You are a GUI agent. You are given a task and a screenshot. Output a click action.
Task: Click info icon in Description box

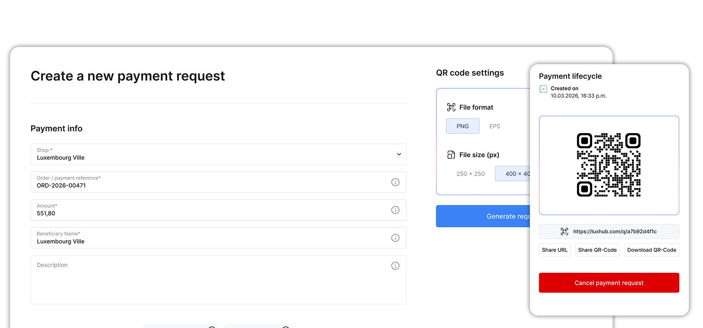(x=395, y=266)
